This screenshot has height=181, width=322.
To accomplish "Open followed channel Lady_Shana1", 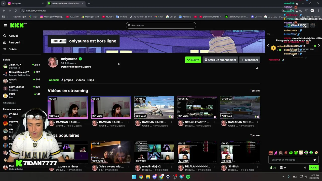I will 21,88.
